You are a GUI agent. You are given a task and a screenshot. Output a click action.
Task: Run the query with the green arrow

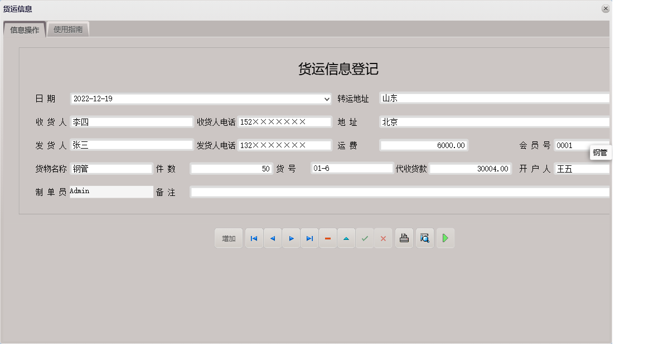click(445, 238)
